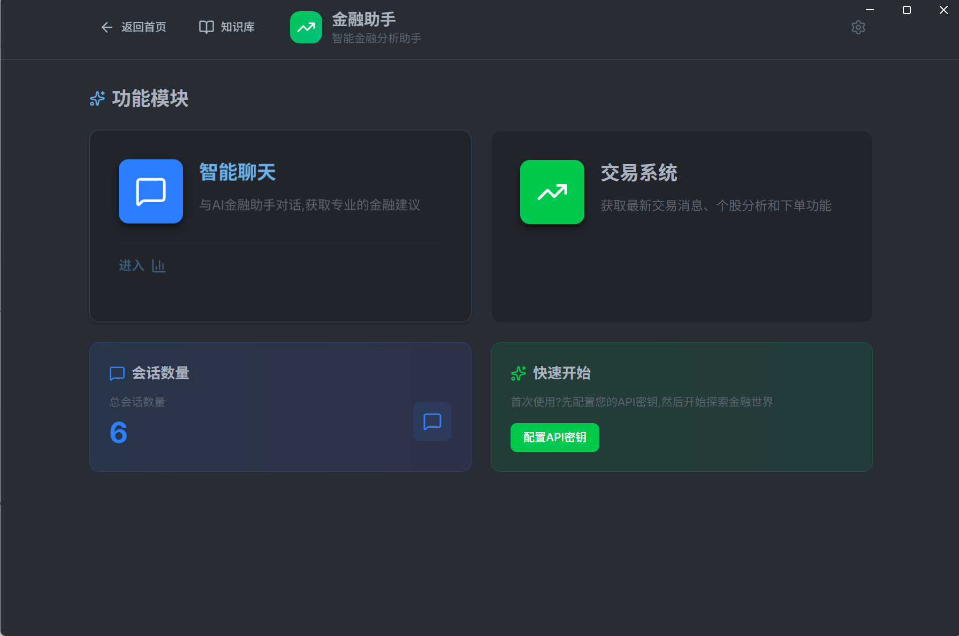Click the small chat icon before 会话数量
Image resolution: width=959 pixels, height=636 pixels.
(x=117, y=373)
